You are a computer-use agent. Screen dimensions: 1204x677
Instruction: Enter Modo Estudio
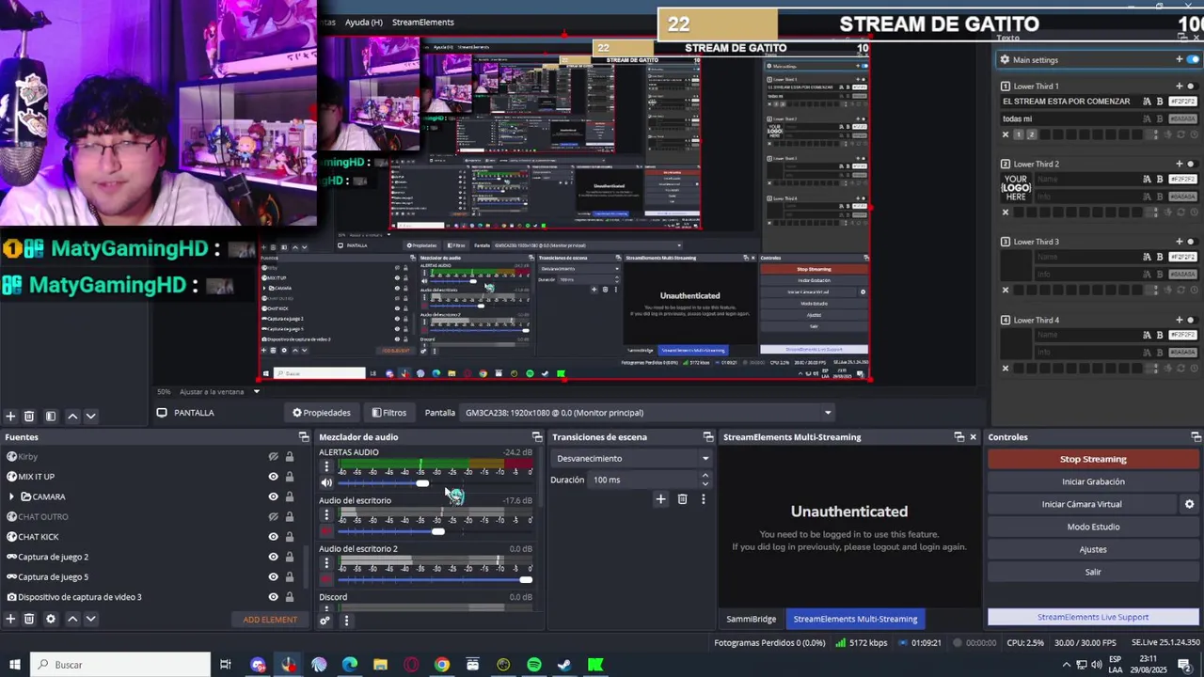click(x=1093, y=527)
